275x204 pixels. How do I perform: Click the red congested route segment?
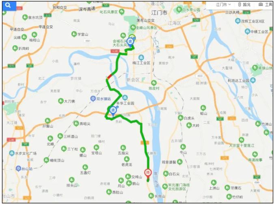click(x=110, y=77)
